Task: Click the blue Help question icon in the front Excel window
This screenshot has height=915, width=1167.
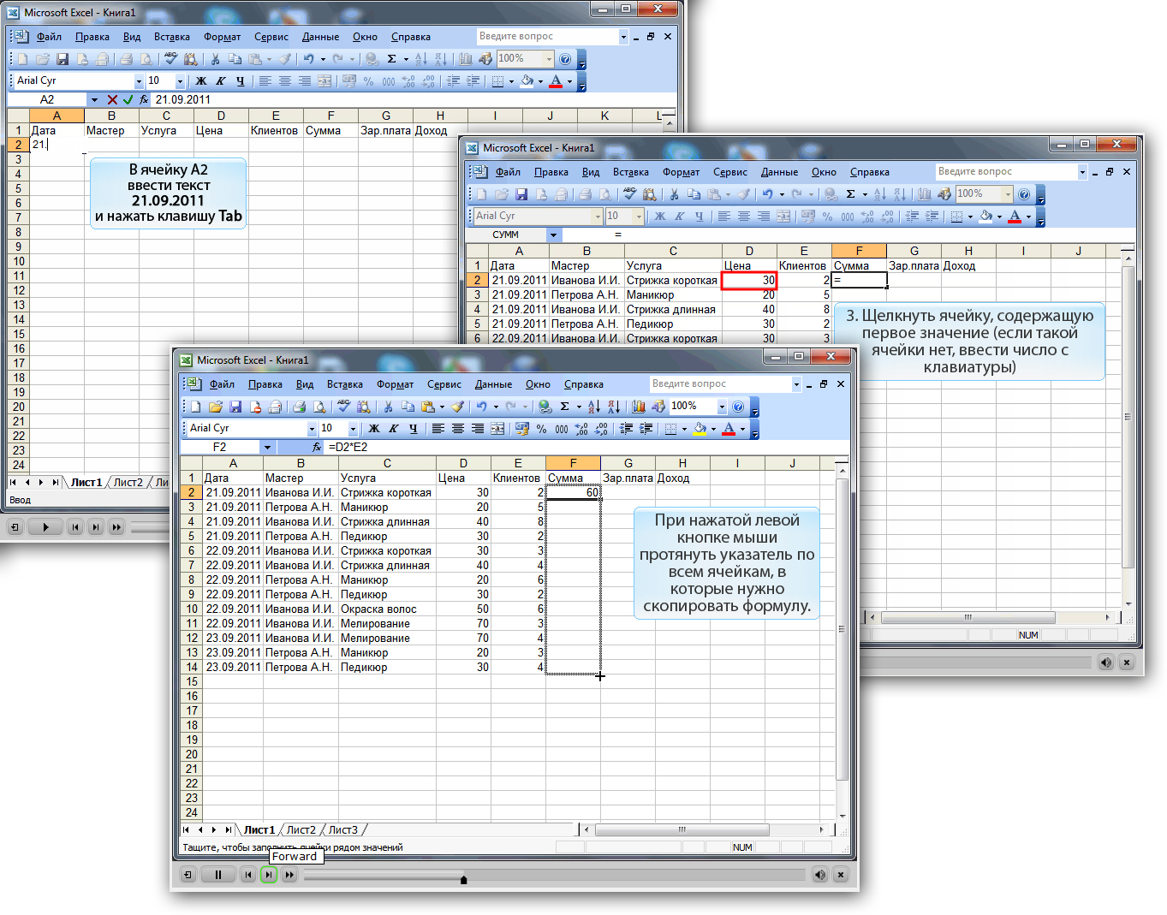Action: pos(738,407)
